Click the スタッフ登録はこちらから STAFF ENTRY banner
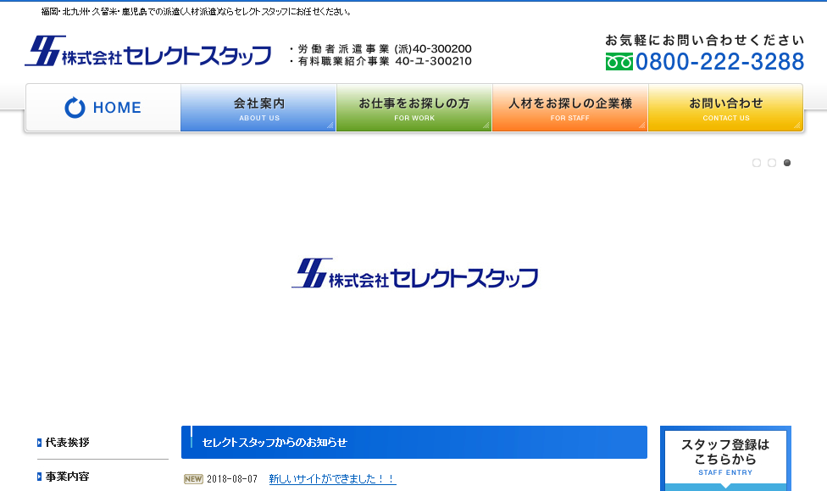 pos(725,459)
